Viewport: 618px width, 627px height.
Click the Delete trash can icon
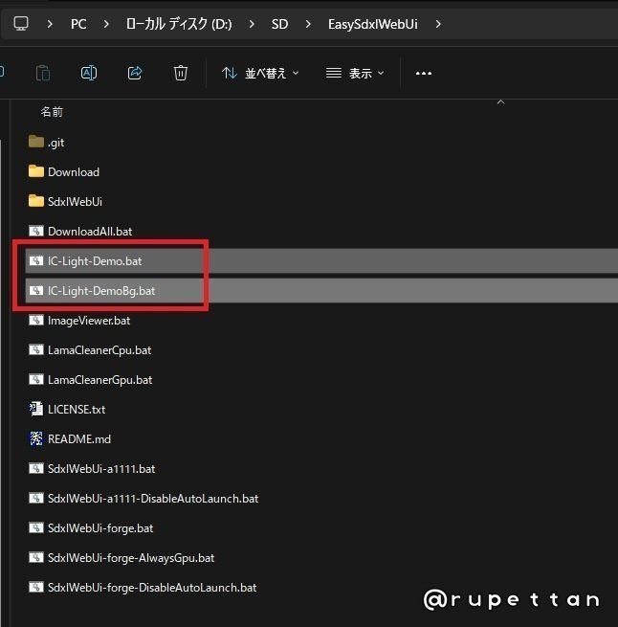tap(181, 73)
